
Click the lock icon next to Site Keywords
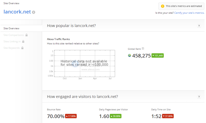pyautogui.click(x=22, y=48)
